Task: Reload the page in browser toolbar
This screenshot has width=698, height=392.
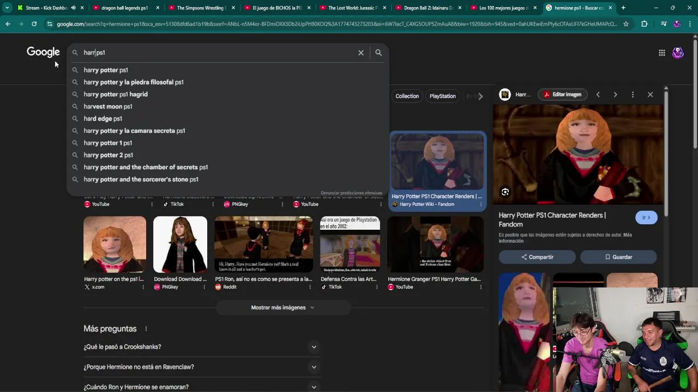Action: coord(34,24)
